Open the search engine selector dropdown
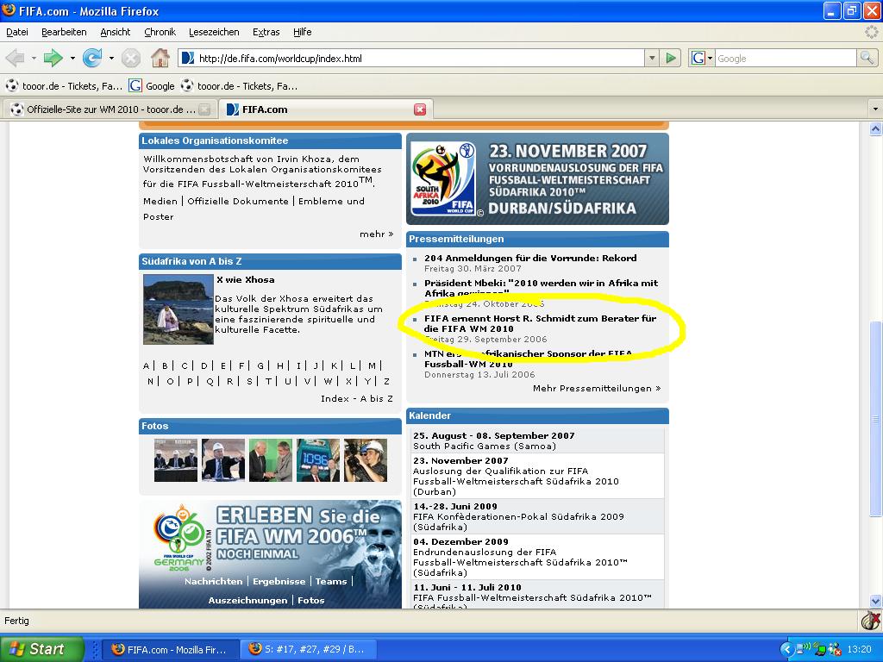This screenshot has width=883, height=662. tap(702, 59)
